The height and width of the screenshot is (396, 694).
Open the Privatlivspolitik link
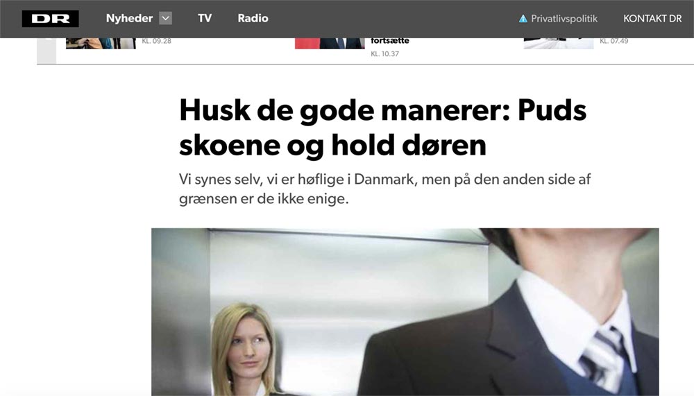[x=564, y=19]
